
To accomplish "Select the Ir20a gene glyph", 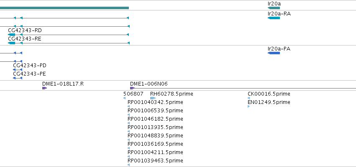I will (274, 8).
